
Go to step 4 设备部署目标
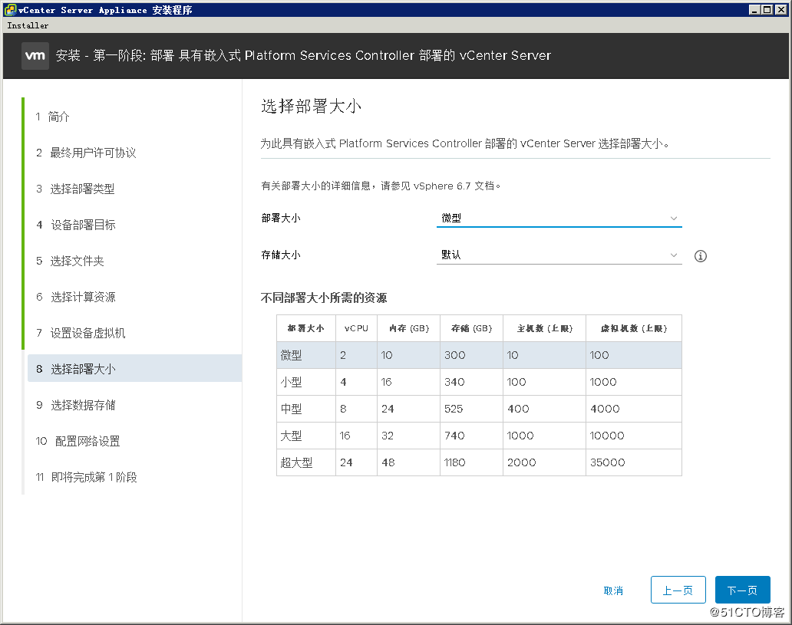point(76,225)
